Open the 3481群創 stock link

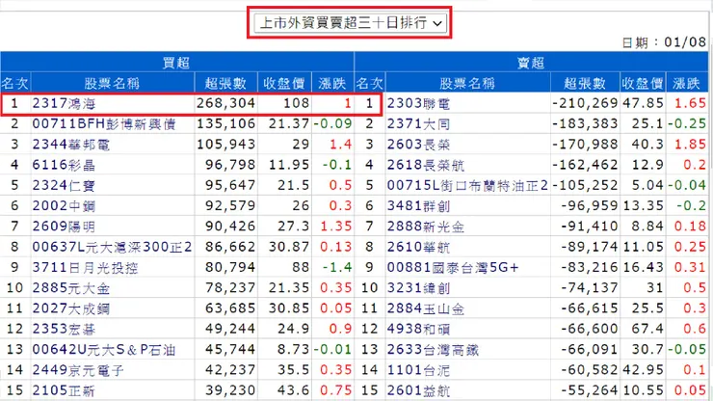[x=419, y=206]
